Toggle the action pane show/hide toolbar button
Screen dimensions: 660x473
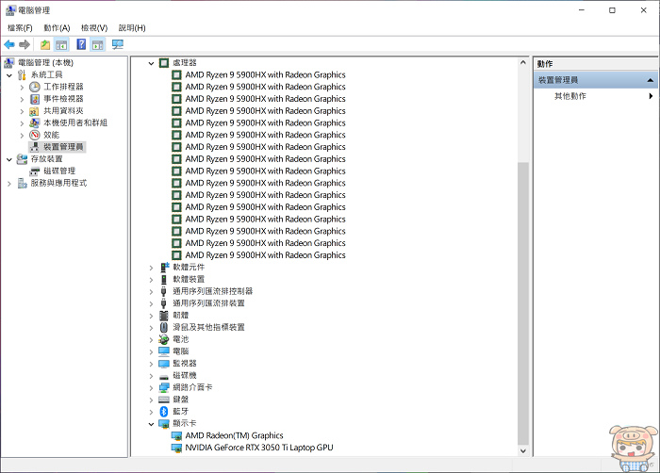98,44
